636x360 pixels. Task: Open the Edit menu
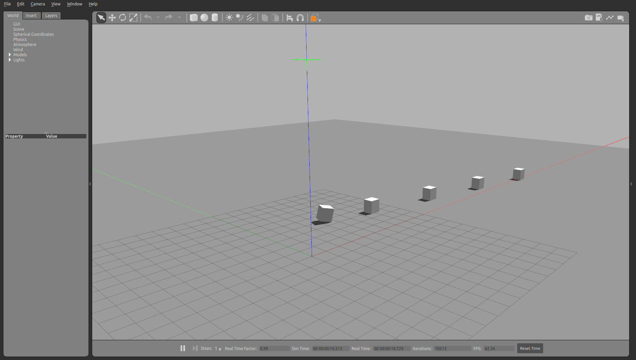click(x=21, y=4)
